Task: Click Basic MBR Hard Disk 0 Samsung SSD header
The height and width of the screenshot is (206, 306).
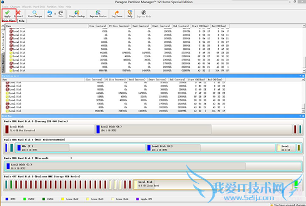Action: click(x=36, y=121)
